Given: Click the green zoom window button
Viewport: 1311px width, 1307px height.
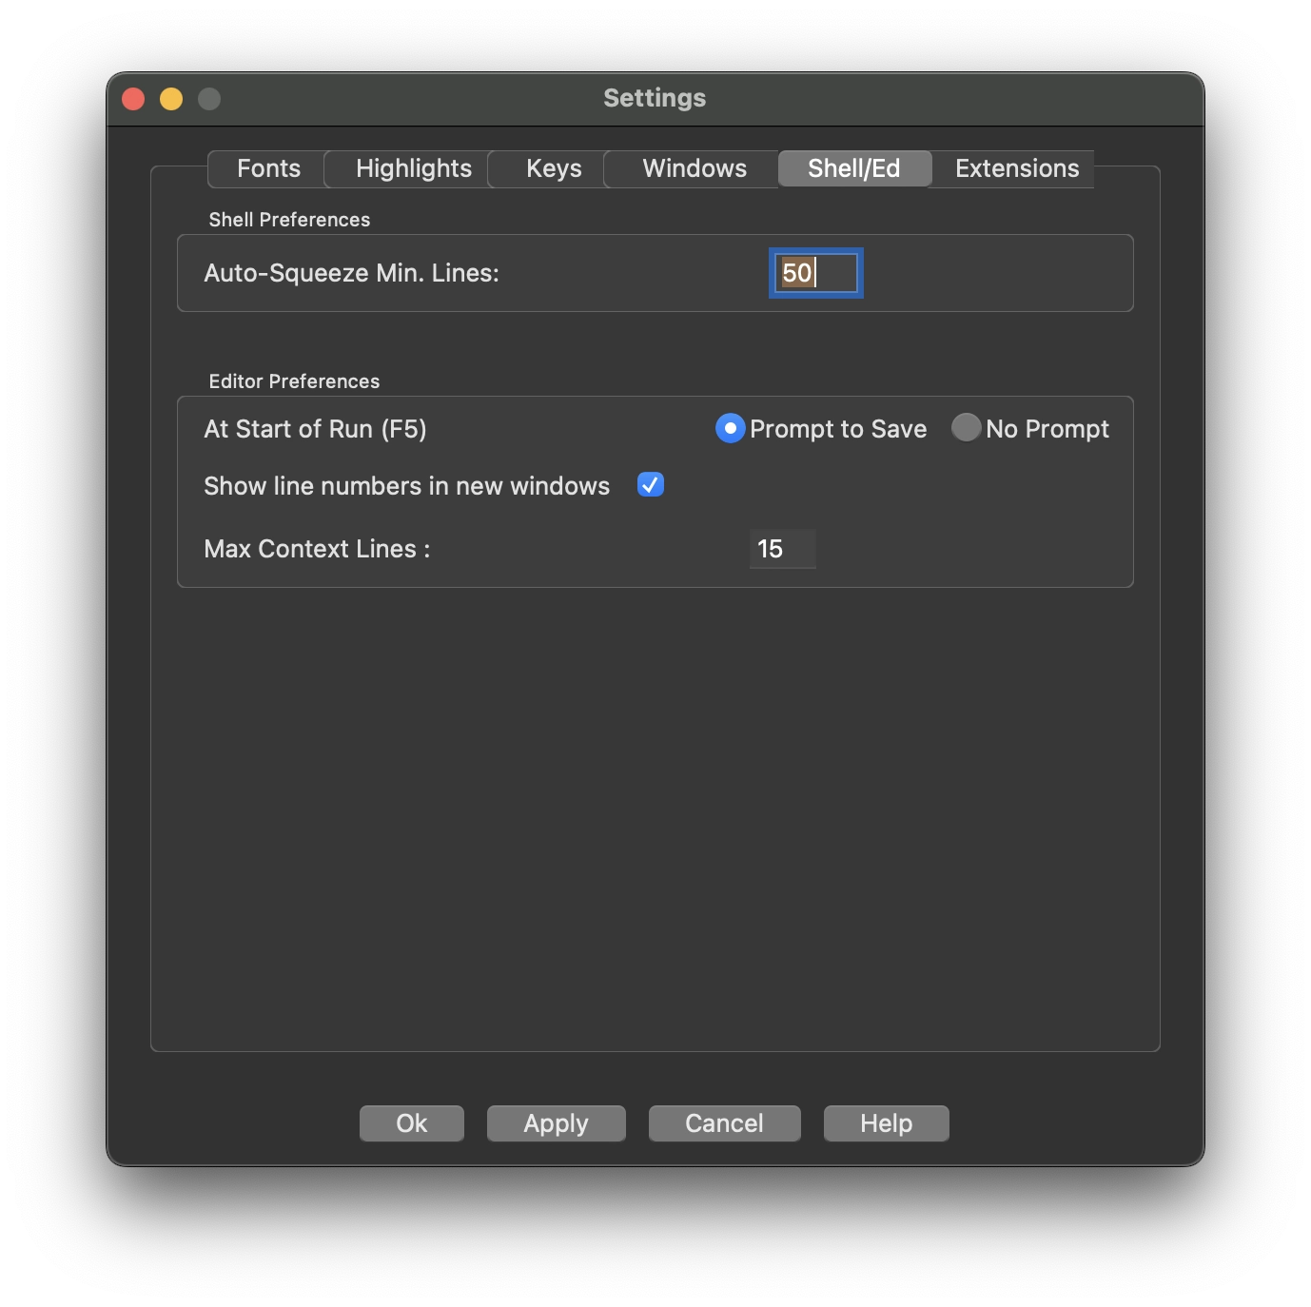Looking at the screenshot, I should click(x=208, y=98).
